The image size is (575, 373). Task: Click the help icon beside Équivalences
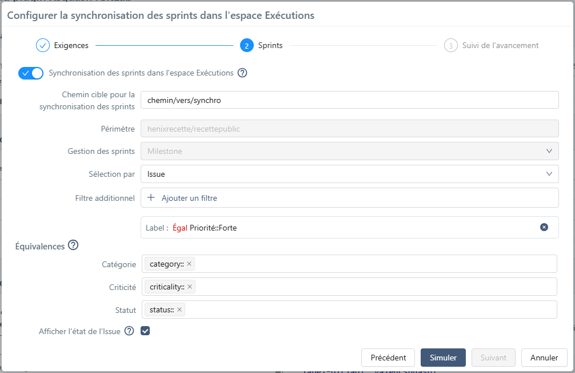click(73, 245)
